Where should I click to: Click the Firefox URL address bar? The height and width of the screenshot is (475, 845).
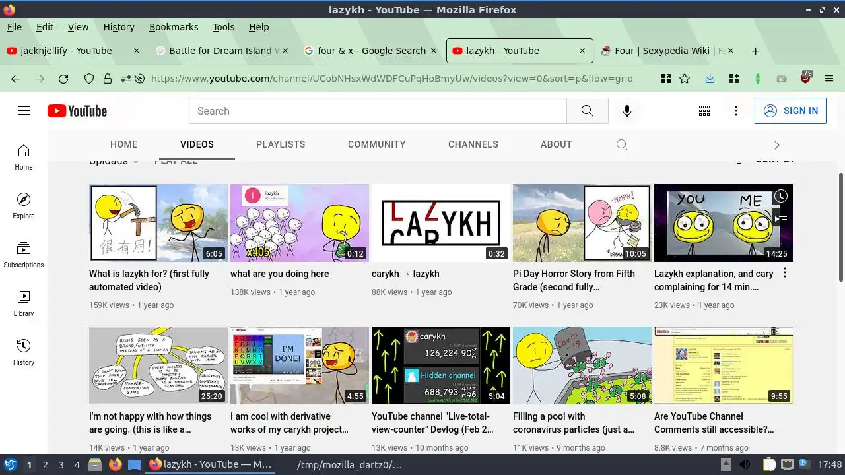click(x=391, y=79)
